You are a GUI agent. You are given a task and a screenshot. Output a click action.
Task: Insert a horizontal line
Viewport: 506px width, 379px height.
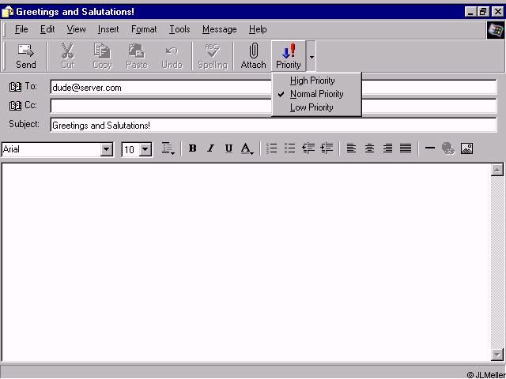pyautogui.click(x=430, y=148)
